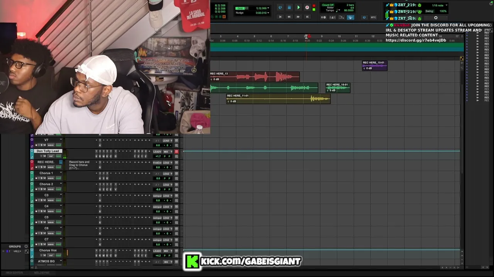Screen dimensions: 494x277
Task: Switch to the MIDI EDITOR tab
Action: pyautogui.click(x=14, y=273)
